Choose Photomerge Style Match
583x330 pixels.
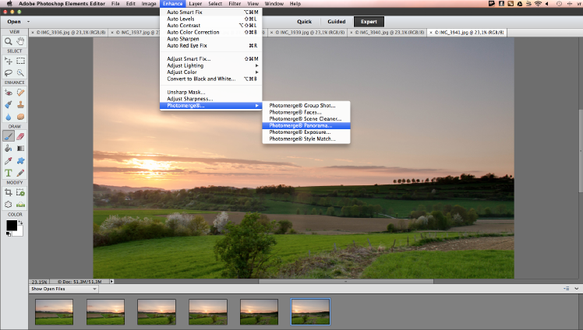pyautogui.click(x=306, y=139)
